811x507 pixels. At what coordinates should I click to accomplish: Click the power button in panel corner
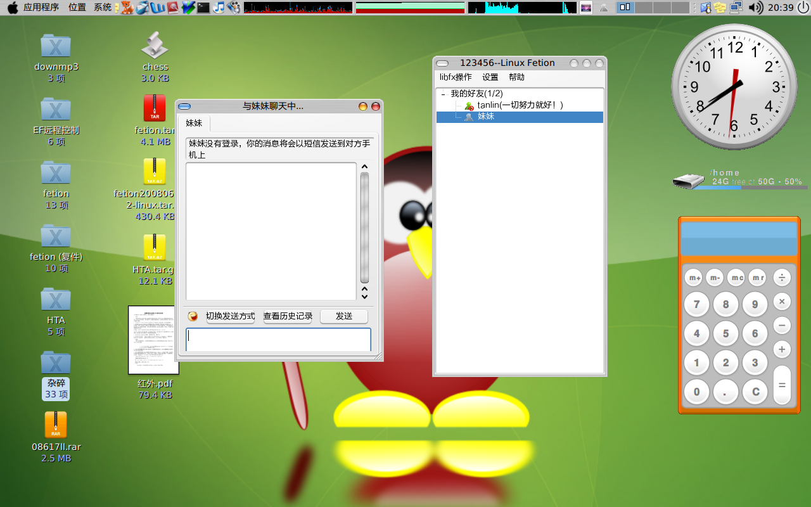click(803, 8)
